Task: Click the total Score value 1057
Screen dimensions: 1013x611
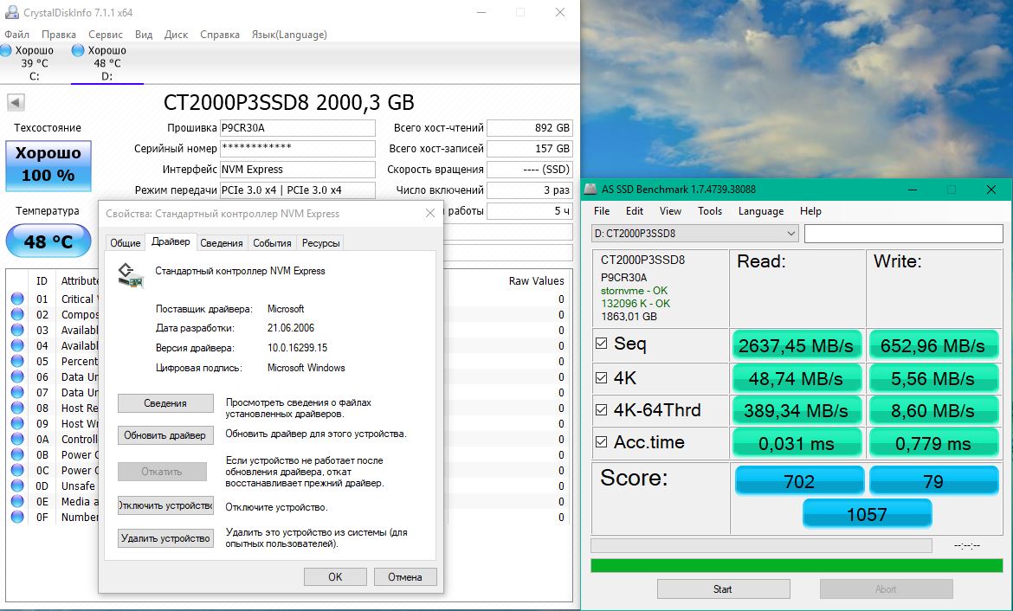Action: 867,514
